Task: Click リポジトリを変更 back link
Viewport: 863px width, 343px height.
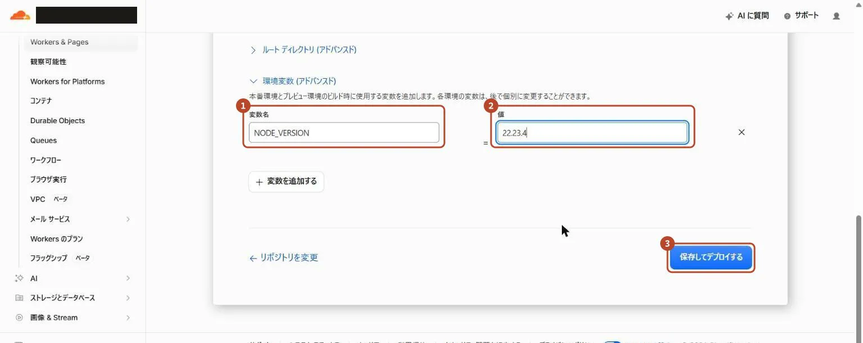Action: click(284, 258)
